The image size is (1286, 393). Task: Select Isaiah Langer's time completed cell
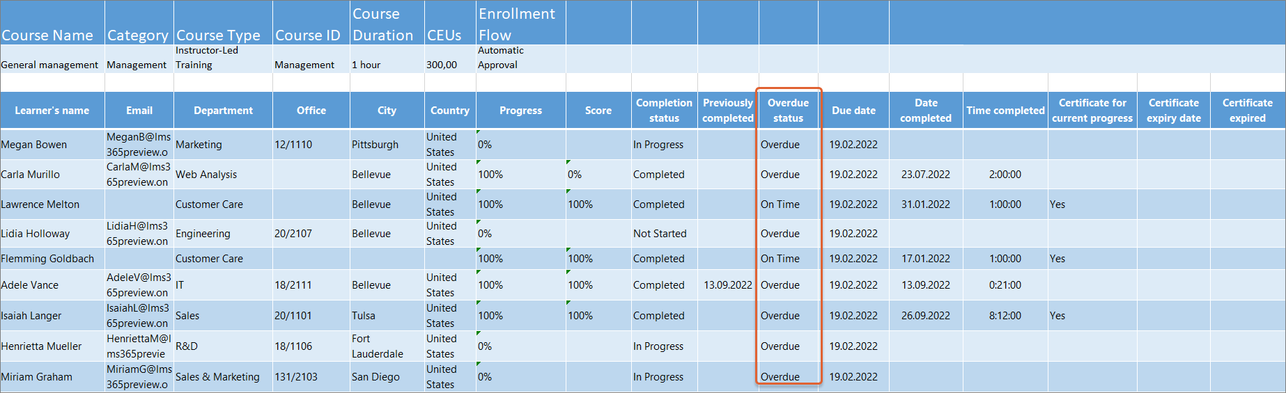[1005, 316]
